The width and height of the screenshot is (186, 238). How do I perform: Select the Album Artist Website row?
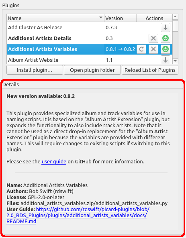pos(90,60)
